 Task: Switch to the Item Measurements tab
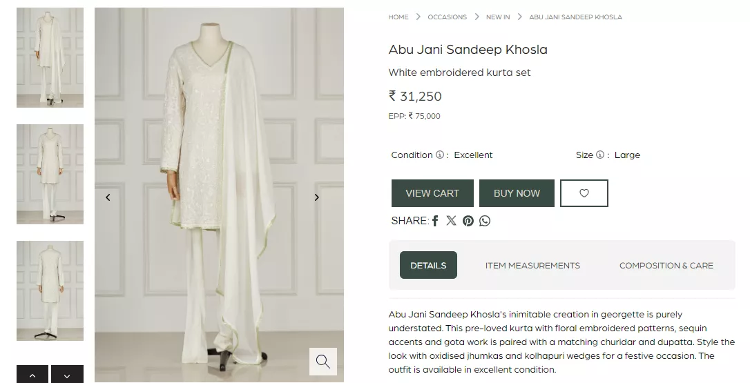[532, 265]
